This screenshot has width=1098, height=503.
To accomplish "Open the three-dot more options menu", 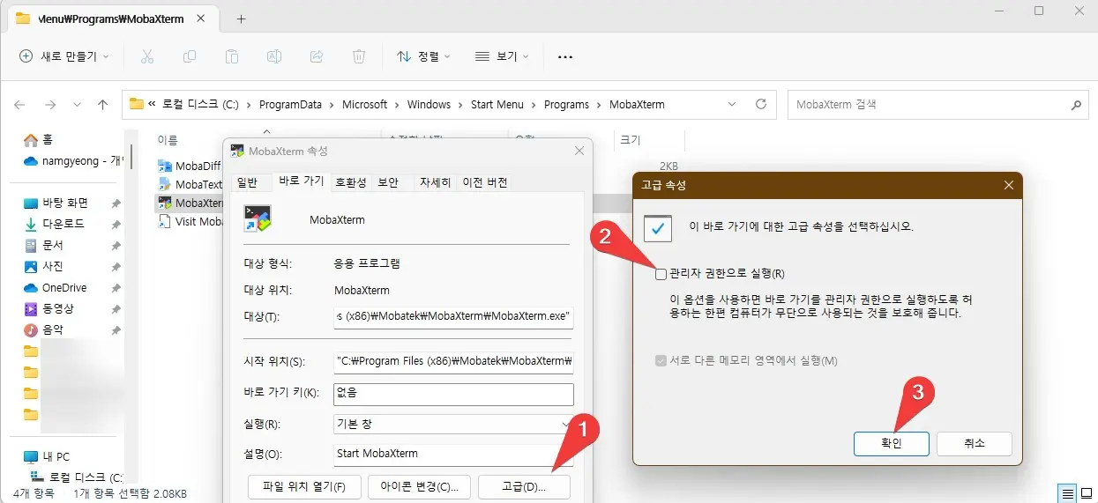I will tap(565, 56).
